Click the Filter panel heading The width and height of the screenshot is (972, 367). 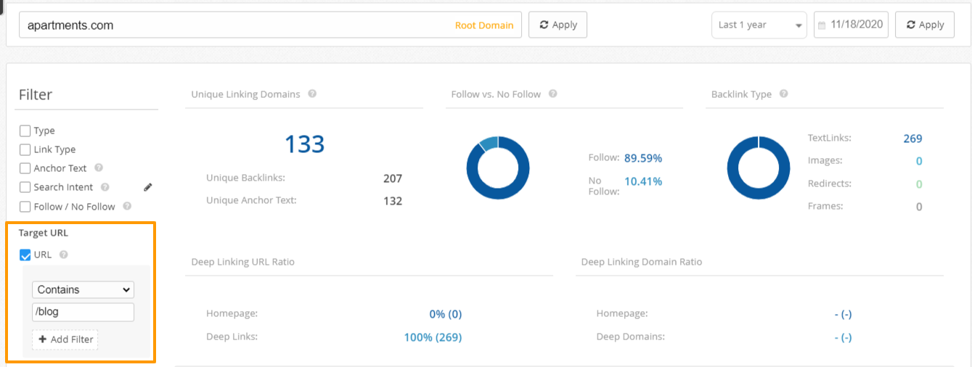click(36, 94)
